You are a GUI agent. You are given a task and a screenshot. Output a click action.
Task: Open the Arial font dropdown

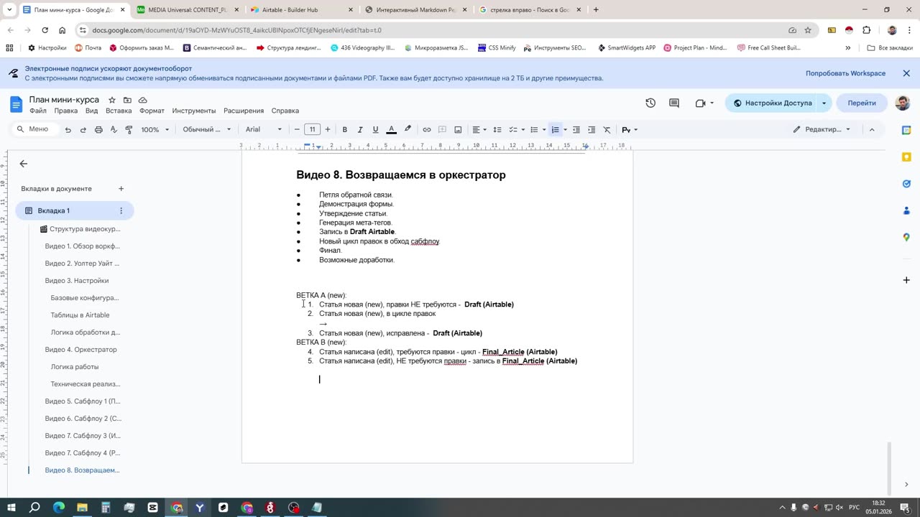[x=264, y=130]
